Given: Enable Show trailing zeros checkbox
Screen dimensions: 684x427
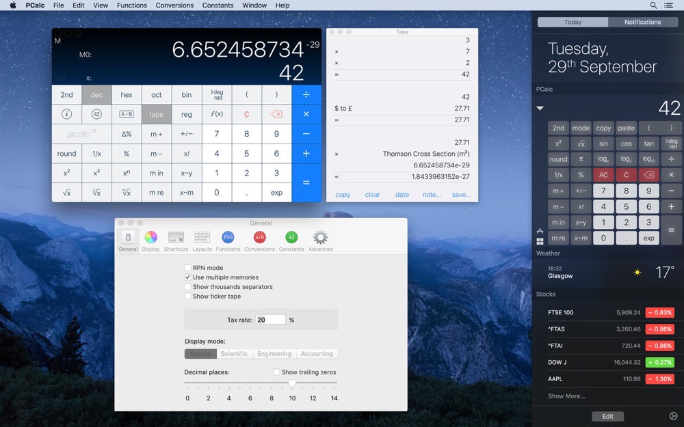Looking at the screenshot, I should click(276, 372).
